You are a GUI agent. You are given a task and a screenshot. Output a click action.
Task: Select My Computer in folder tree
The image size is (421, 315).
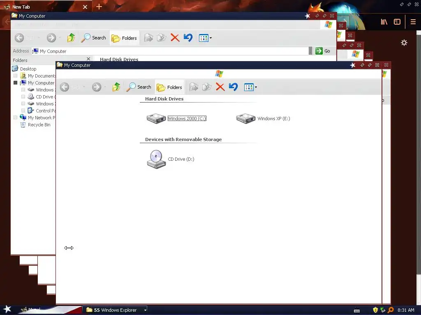[37, 83]
